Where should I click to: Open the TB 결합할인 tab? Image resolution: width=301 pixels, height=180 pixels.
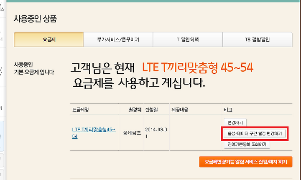coord(257,40)
